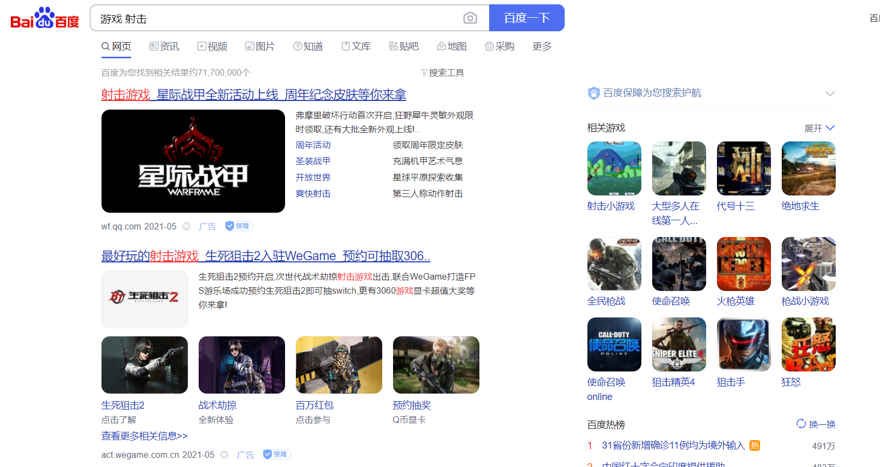Click the 绝地求生 text link
The height and width of the screenshot is (467, 880).
click(801, 206)
